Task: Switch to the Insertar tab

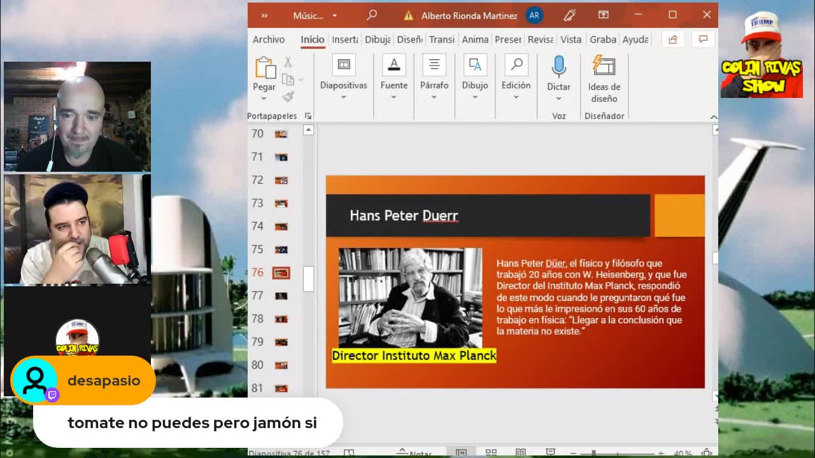Action: 345,39
